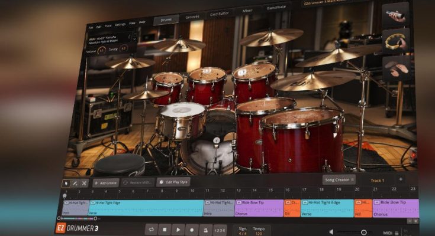Click the Edit Play Style button
435x236 pixels.
pos(173,182)
